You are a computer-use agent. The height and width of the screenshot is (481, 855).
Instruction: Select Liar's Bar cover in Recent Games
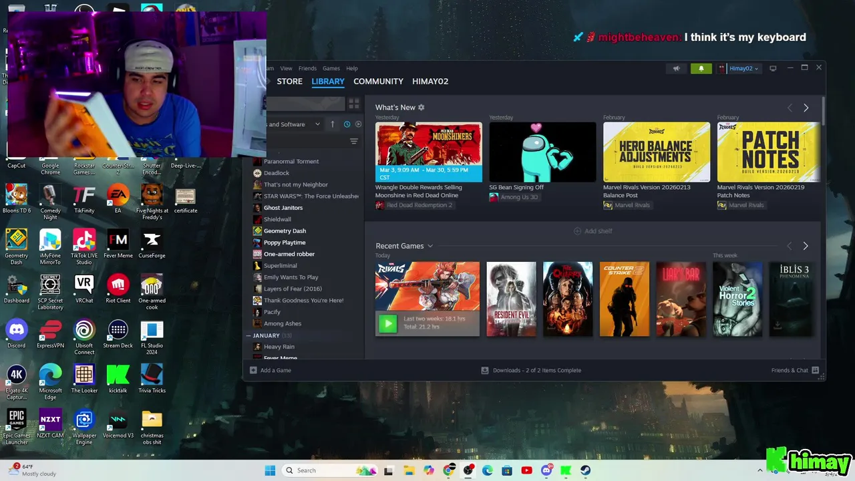tap(681, 299)
